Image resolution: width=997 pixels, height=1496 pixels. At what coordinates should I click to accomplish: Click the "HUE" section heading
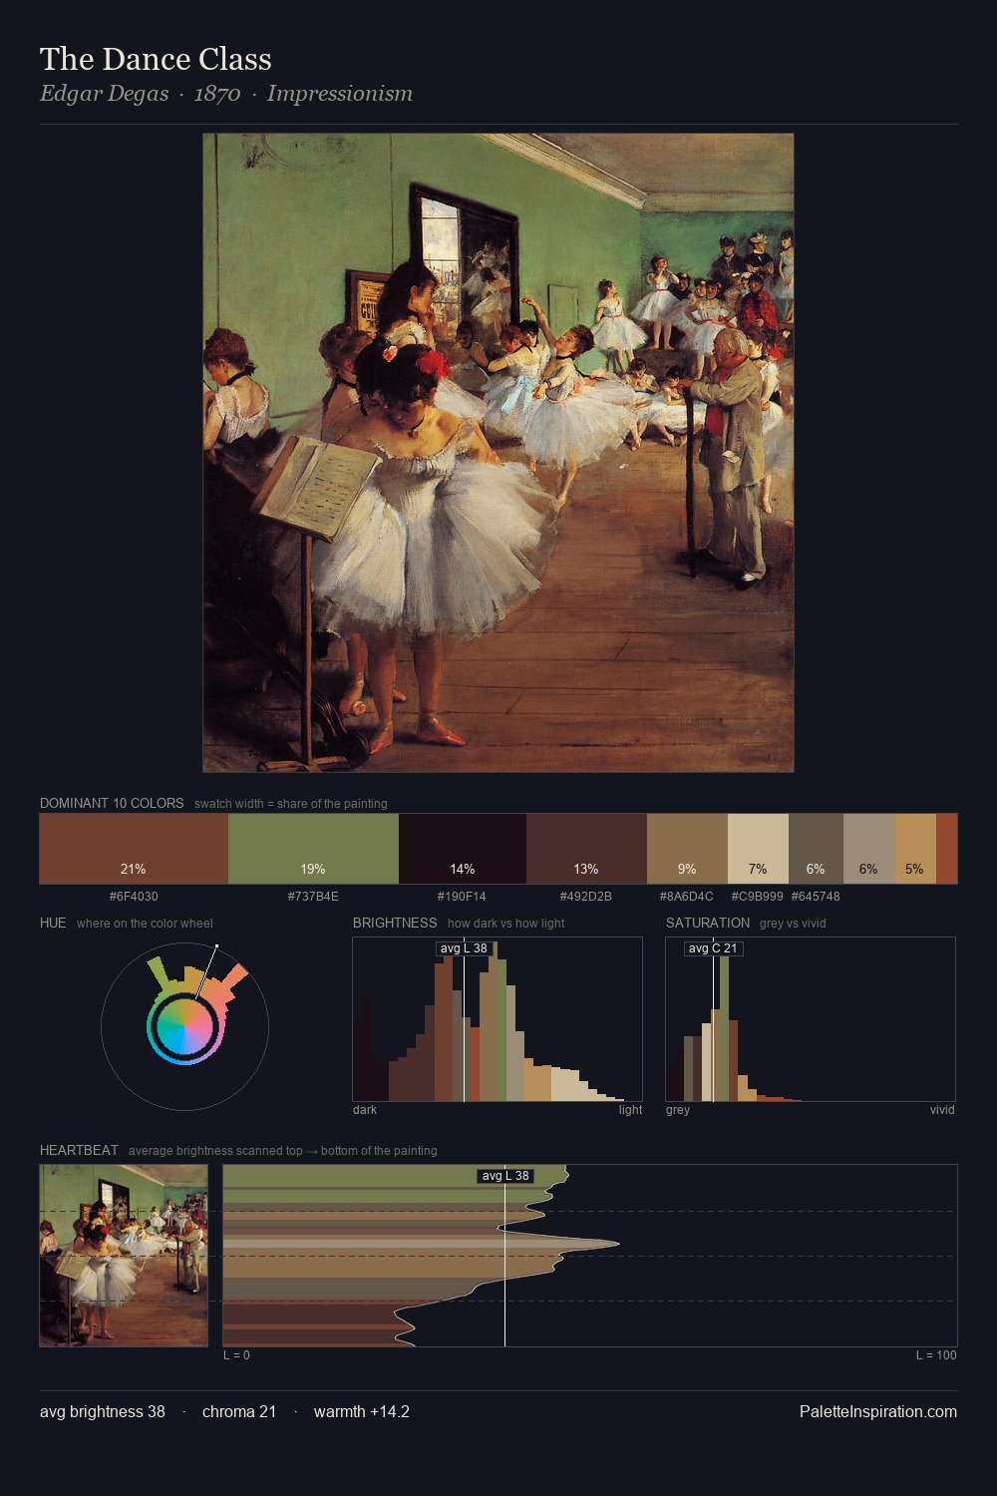(x=53, y=923)
